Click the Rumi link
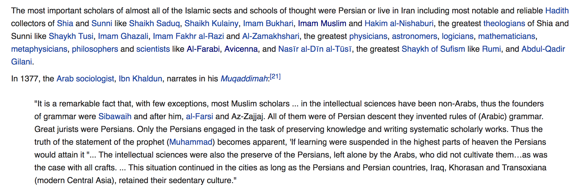Image resolution: width=578 pixels, height=193 pixels. point(491,49)
